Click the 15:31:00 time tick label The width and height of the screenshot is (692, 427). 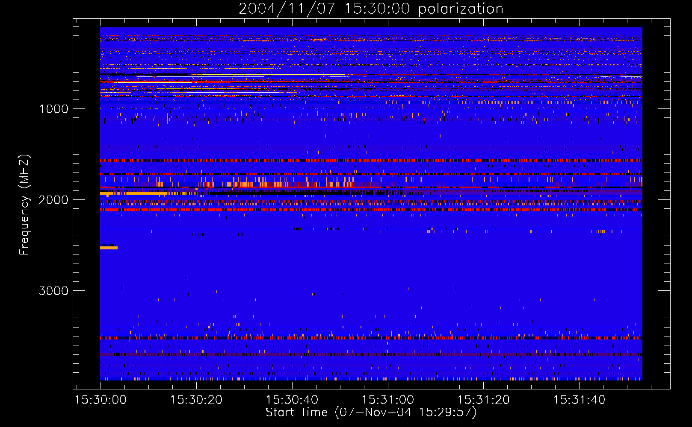point(388,400)
